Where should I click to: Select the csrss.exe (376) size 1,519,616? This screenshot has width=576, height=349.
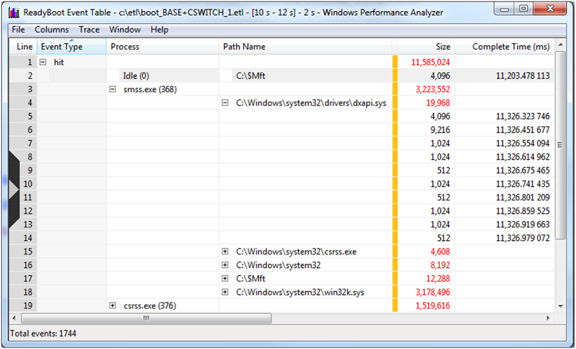click(433, 306)
